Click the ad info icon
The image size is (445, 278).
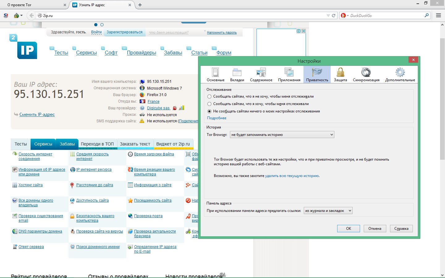[299, 31]
